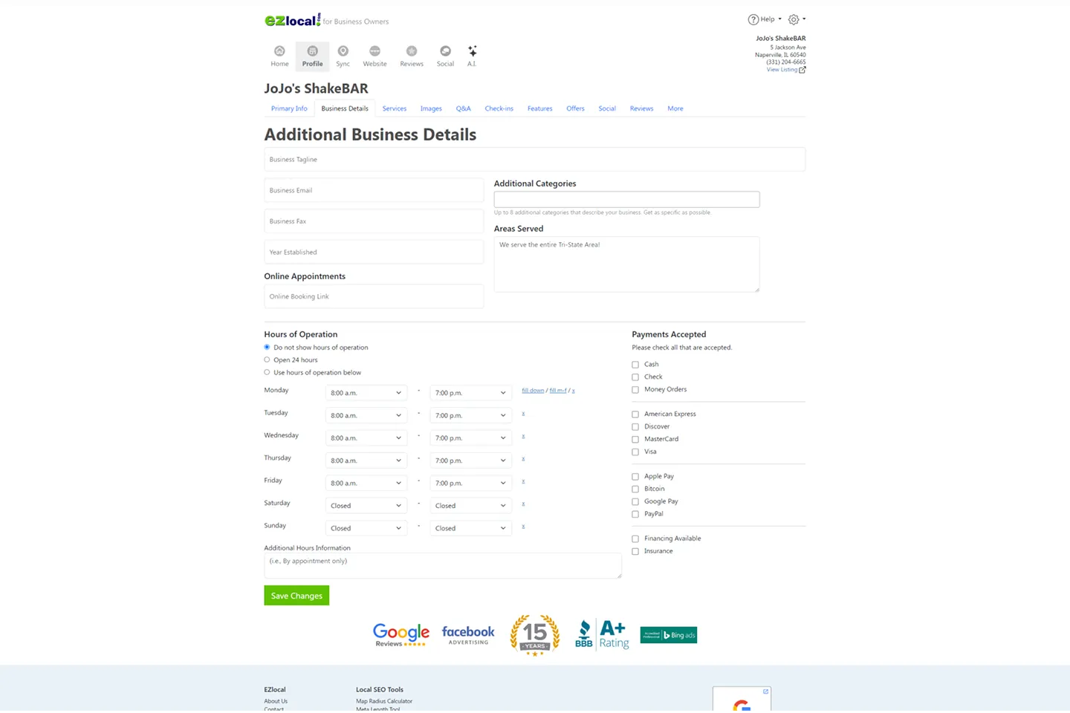The image size is (1070, 713).
Task: Switch to the Services tab
Action: (x=395, y=108)
